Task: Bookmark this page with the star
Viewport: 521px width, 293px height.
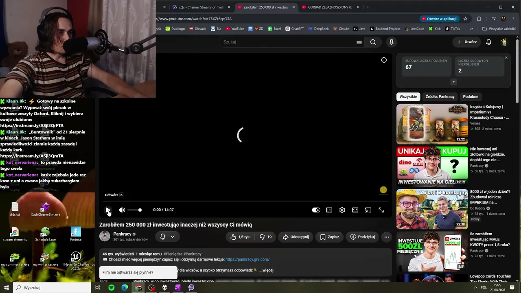Action: 466,19
